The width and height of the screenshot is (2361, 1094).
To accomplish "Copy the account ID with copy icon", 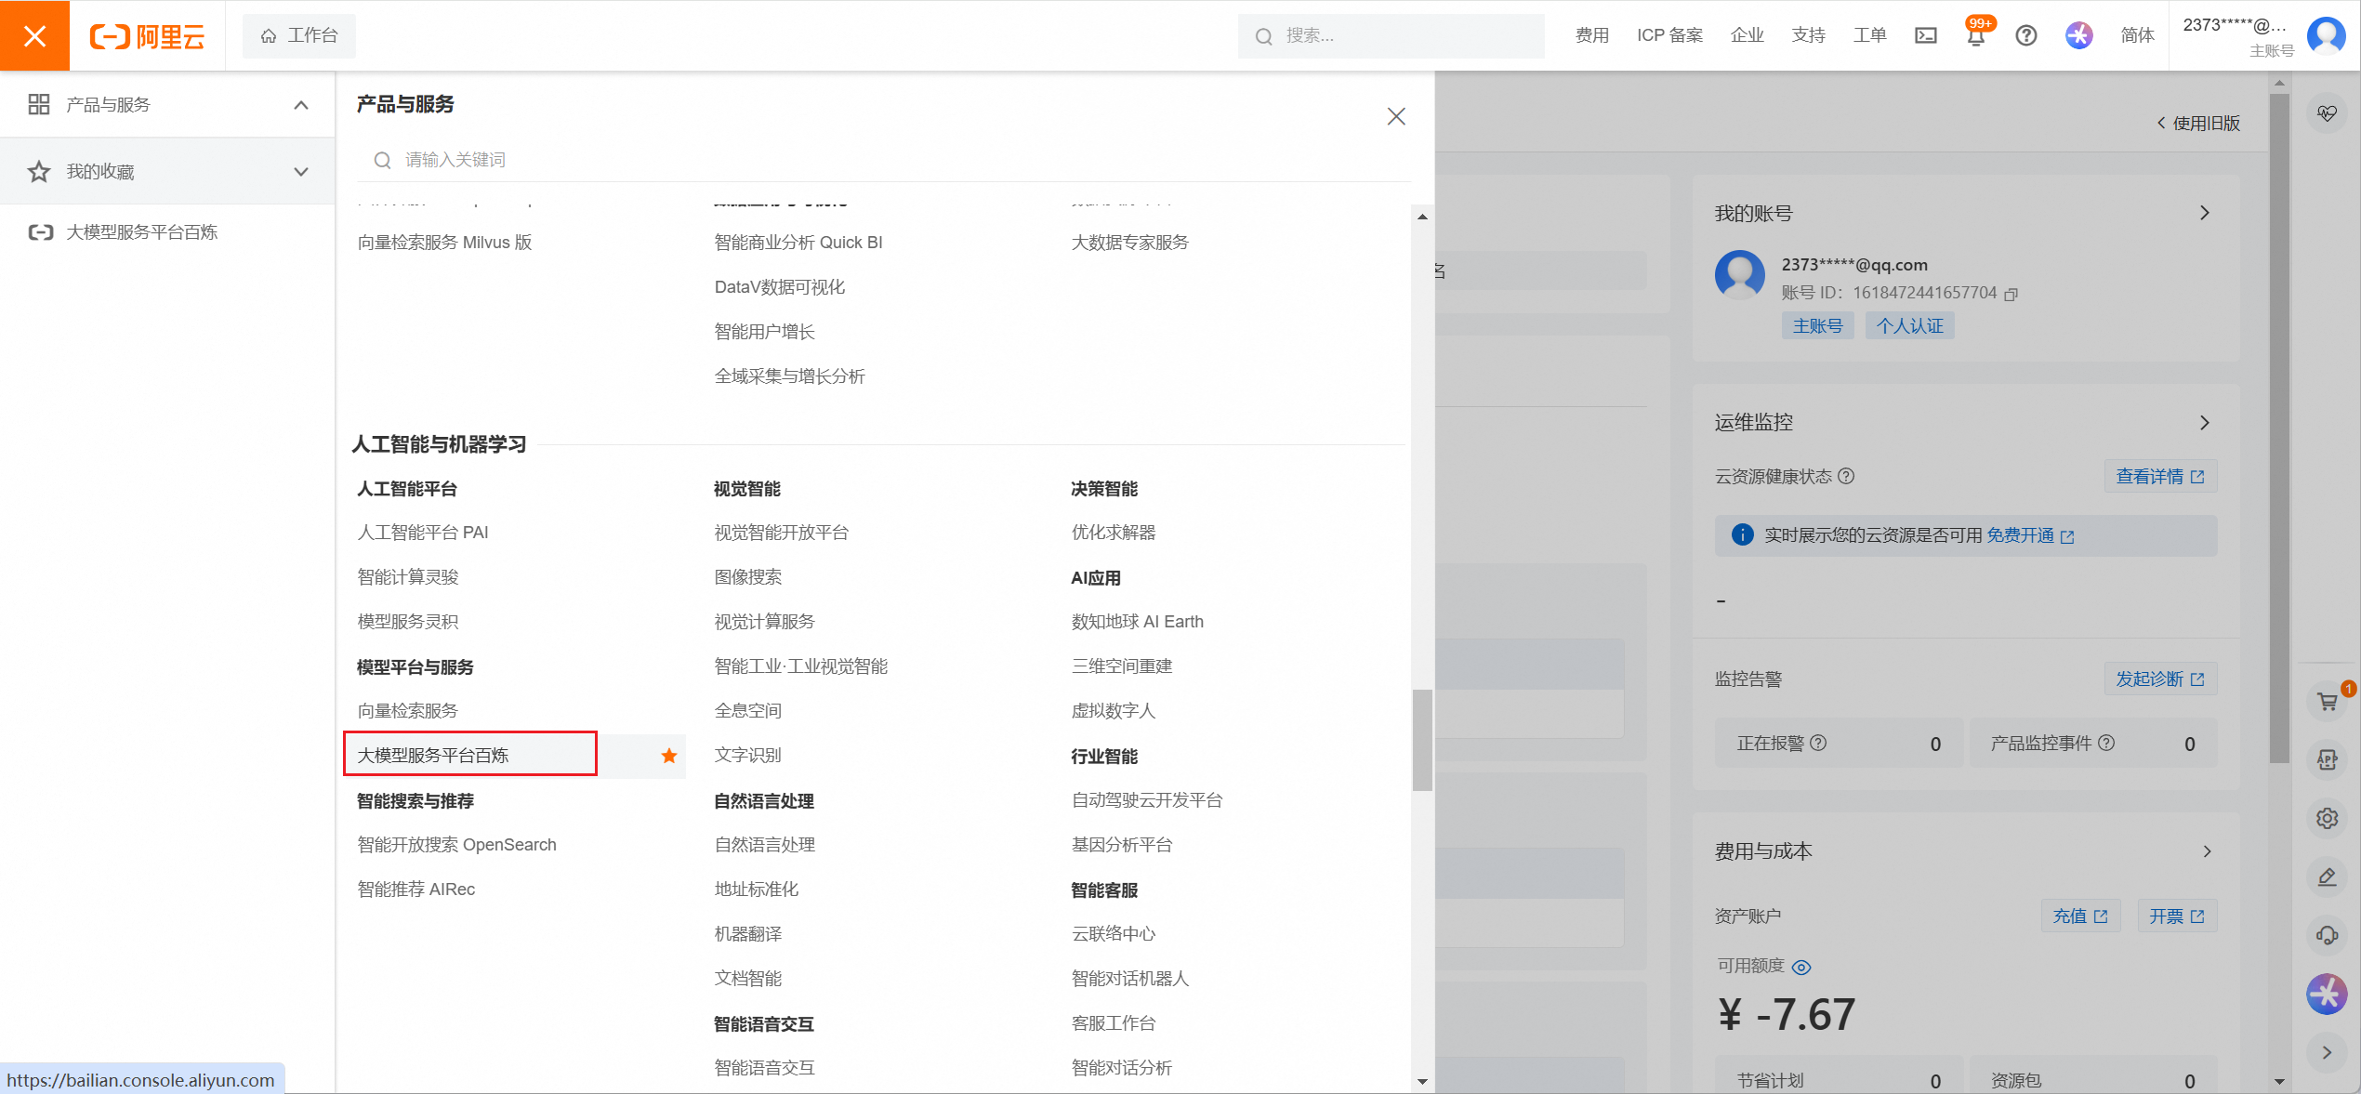I will 2011,294.
